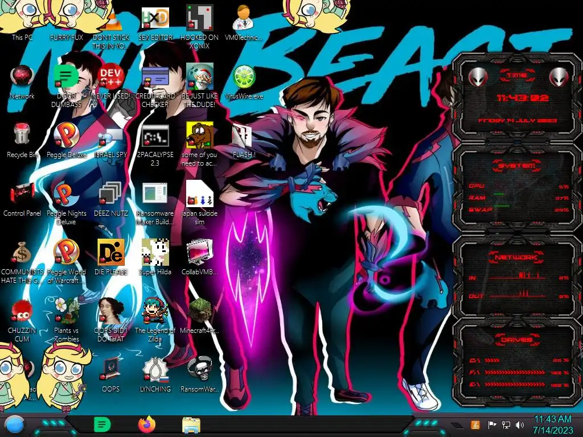This screenshot has width=583, height=437.
Task: Open the Network desktop icon
Action: pyautogui.click(x=22, y=82)
